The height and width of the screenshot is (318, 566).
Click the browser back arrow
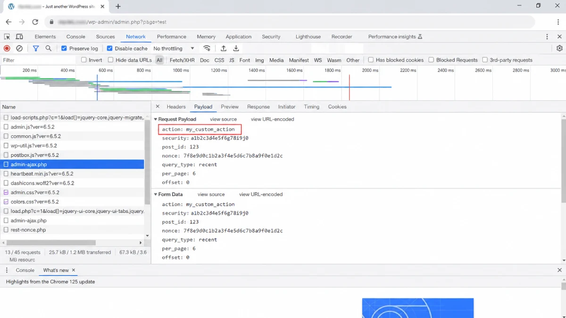click(x=8, y=22)
